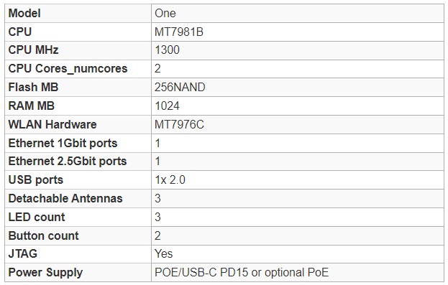Click the Power Supply label

pyautogui.click(x=45, y=273)
